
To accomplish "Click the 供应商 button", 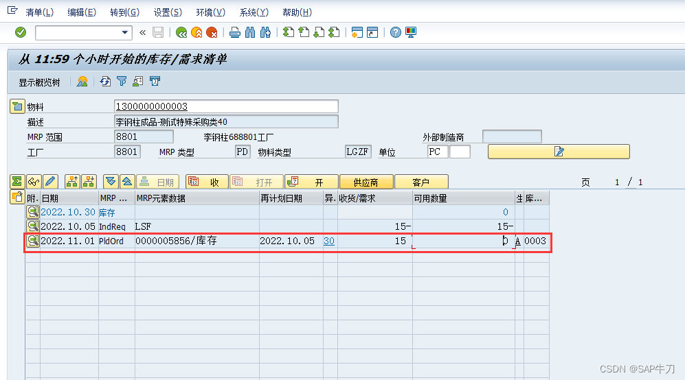I will [x=366, y=182].
